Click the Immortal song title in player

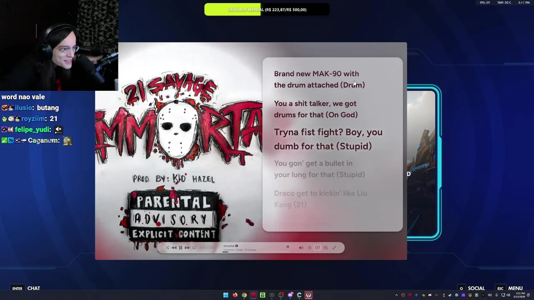(229, 246)
